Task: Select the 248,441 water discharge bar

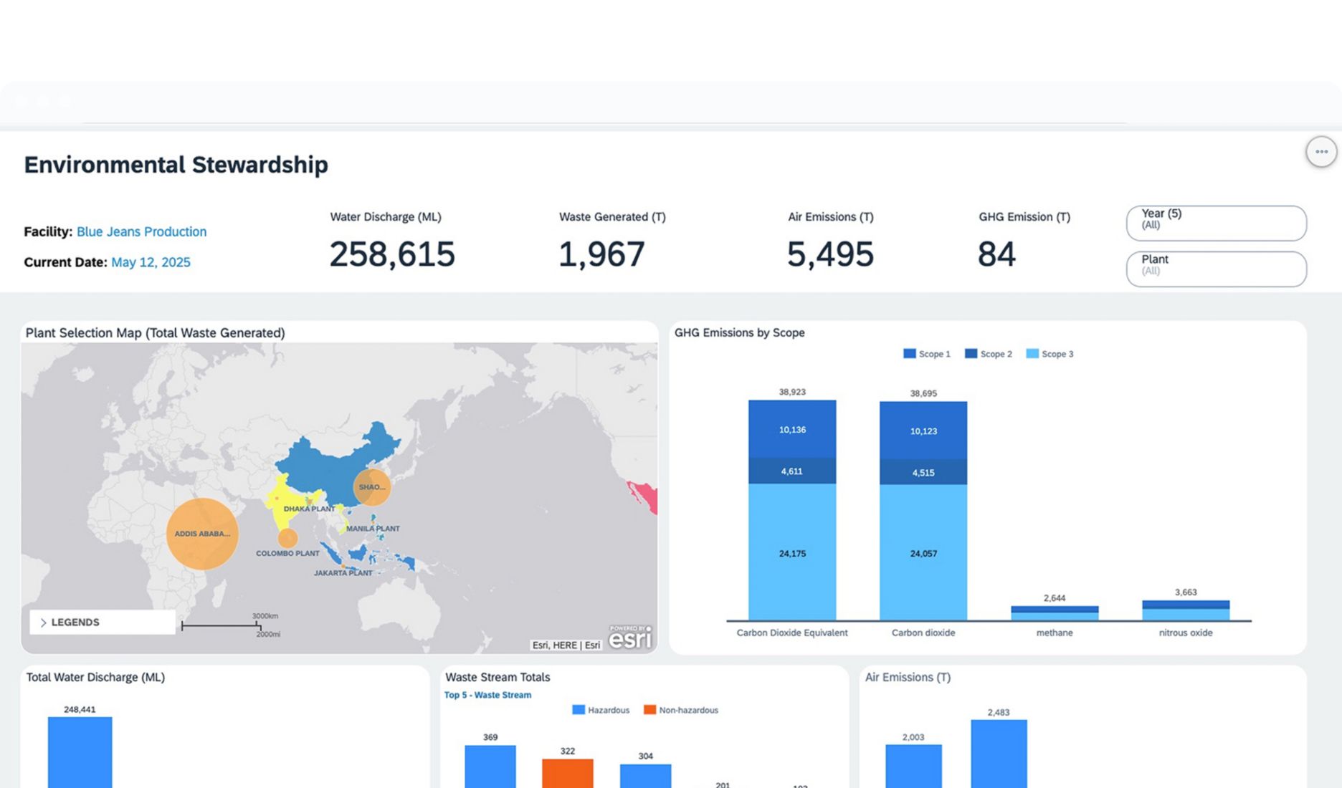Action: [80, 752]
